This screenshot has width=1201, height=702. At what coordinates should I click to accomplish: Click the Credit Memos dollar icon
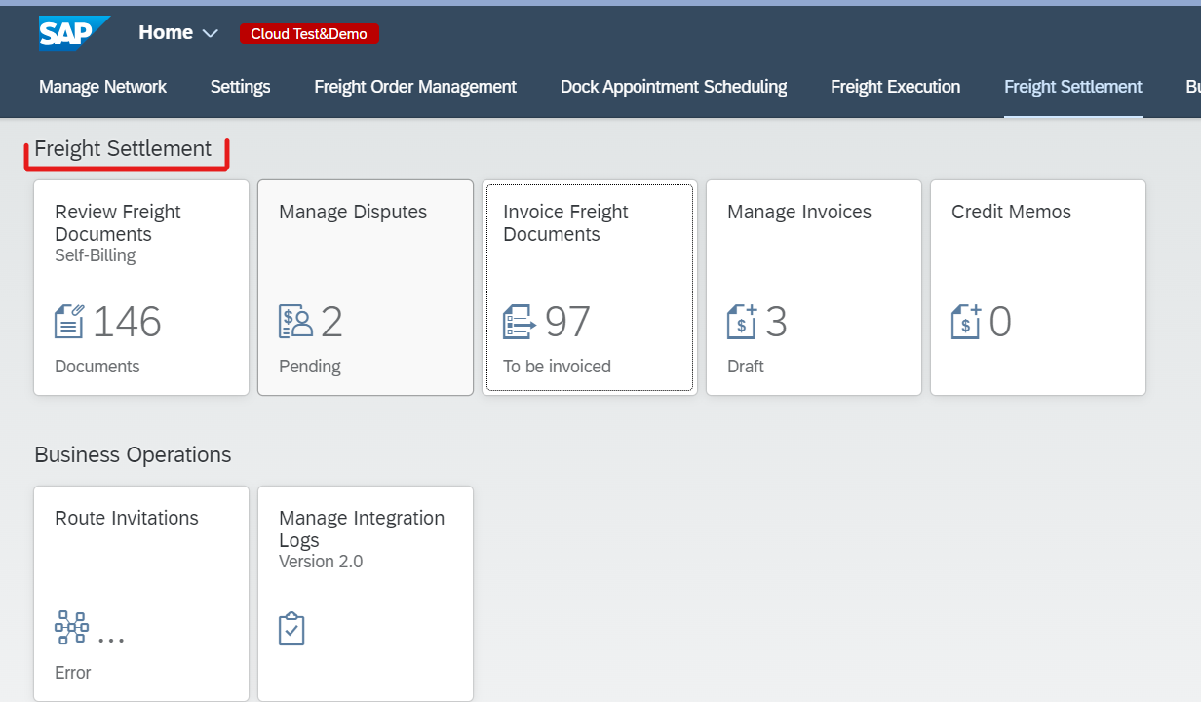(967, 320)
